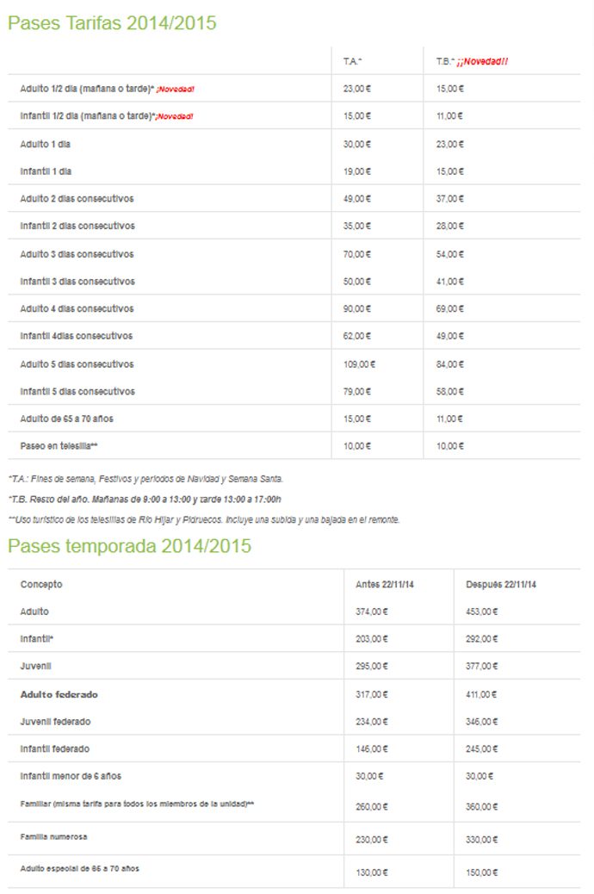The width and height of the screenshot is (594, 894).
Task: Click the Adulto de 65 a 70 años label
Action: (66, 419)
